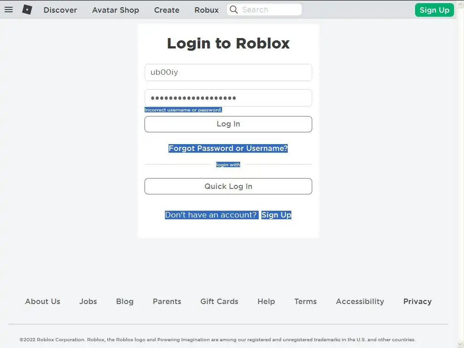464x348 pixels.
Task: Focus the Search field
Action: pos(264,10)
